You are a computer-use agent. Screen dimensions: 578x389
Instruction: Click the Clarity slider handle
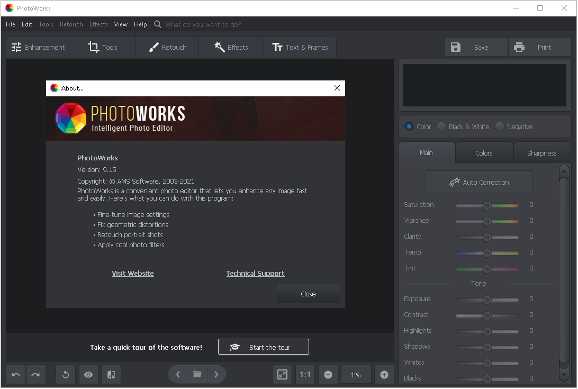487,237
